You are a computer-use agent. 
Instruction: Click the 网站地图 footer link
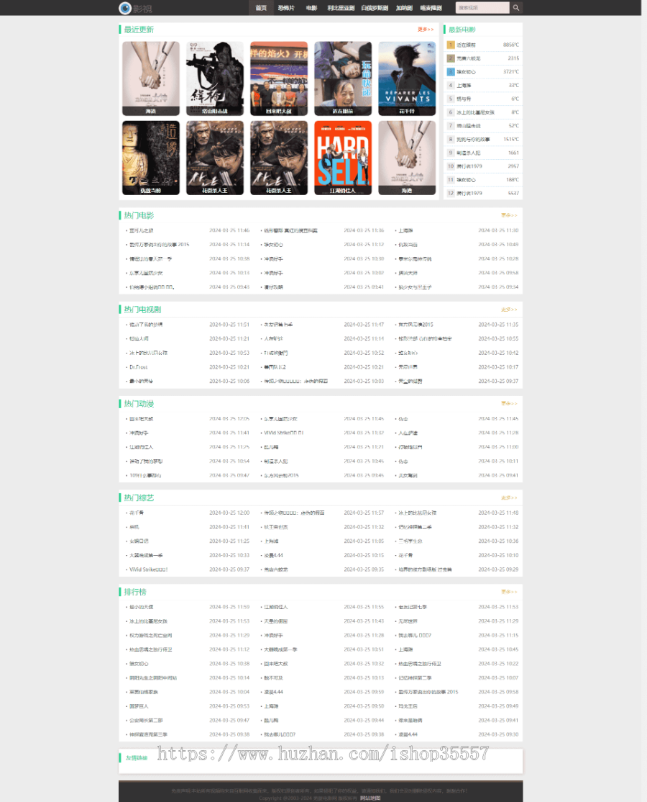[370, 798]
